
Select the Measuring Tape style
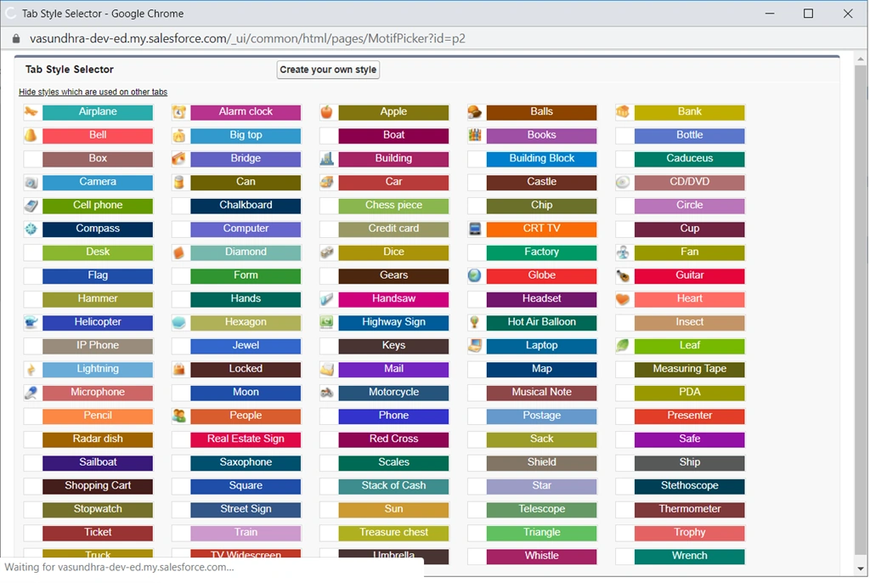[690, 369]
